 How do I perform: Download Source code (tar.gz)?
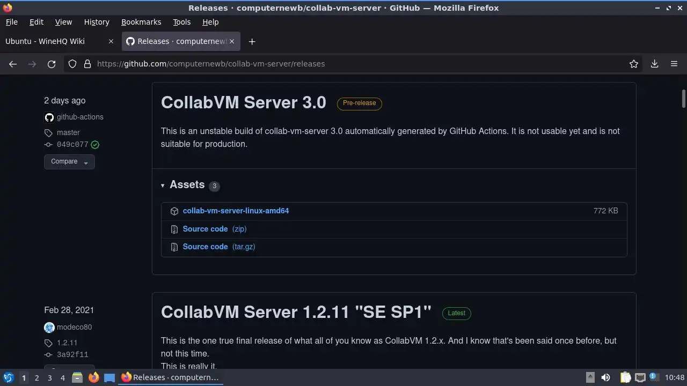tap(219, 247)
